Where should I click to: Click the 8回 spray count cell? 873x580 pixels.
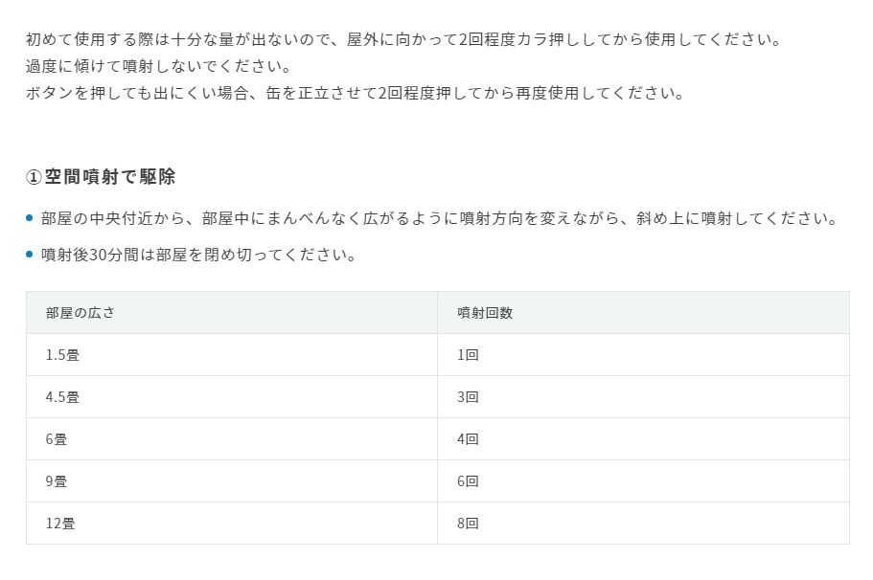tap(644, 524)
